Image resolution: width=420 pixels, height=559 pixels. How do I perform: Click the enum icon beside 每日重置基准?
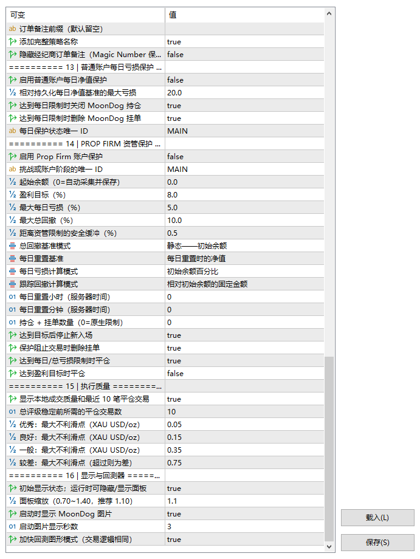tap(13, 259)
